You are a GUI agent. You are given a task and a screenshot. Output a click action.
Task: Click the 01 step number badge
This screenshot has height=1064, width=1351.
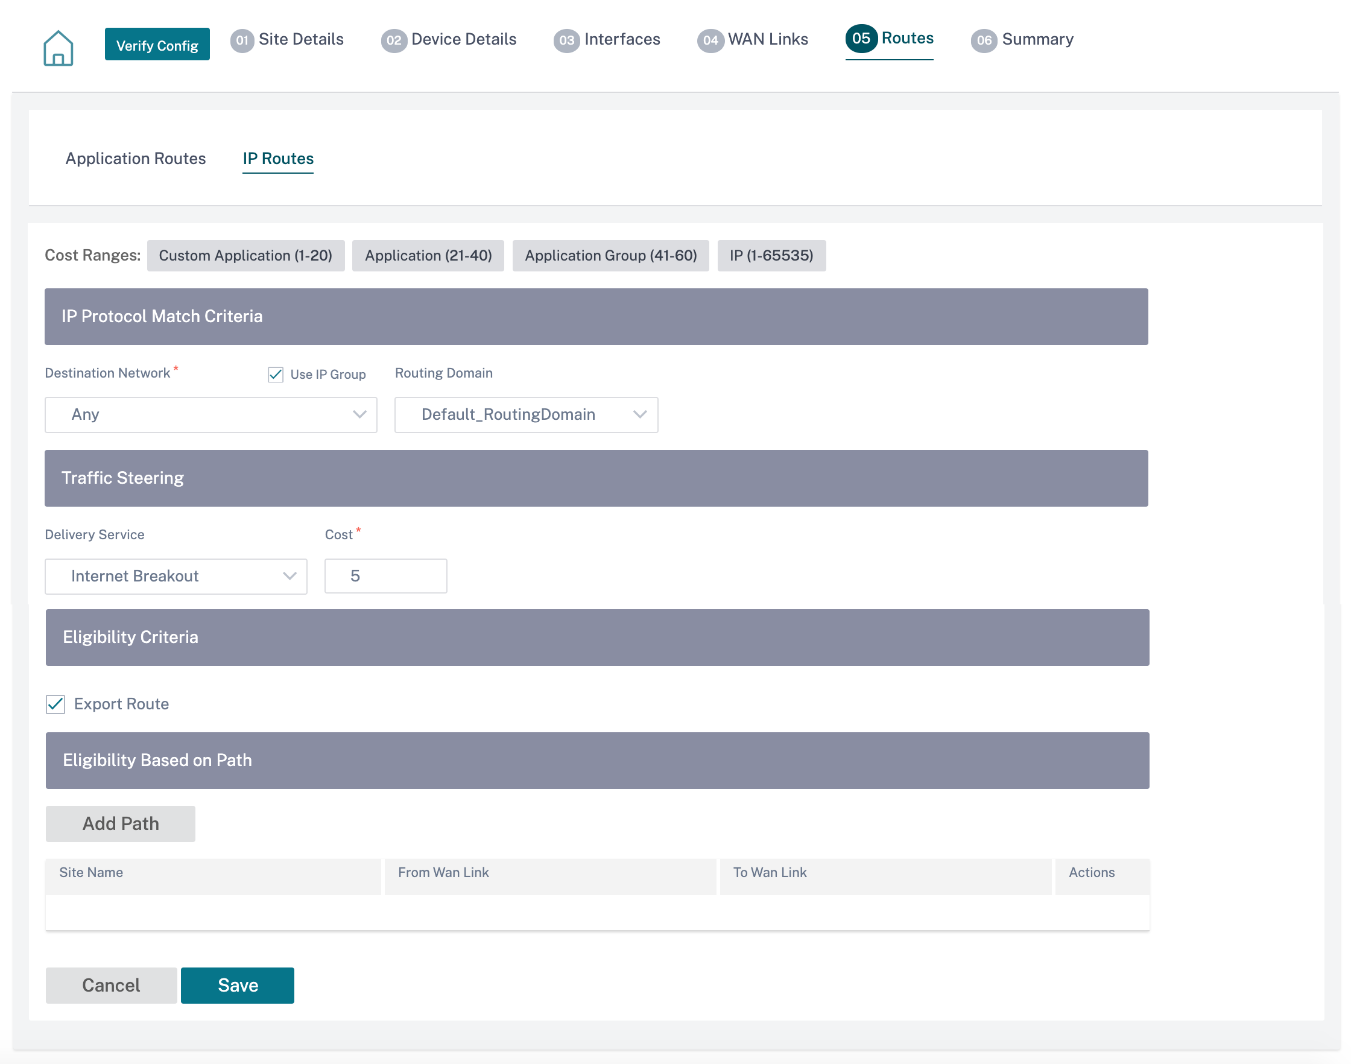tap(242, 40)
